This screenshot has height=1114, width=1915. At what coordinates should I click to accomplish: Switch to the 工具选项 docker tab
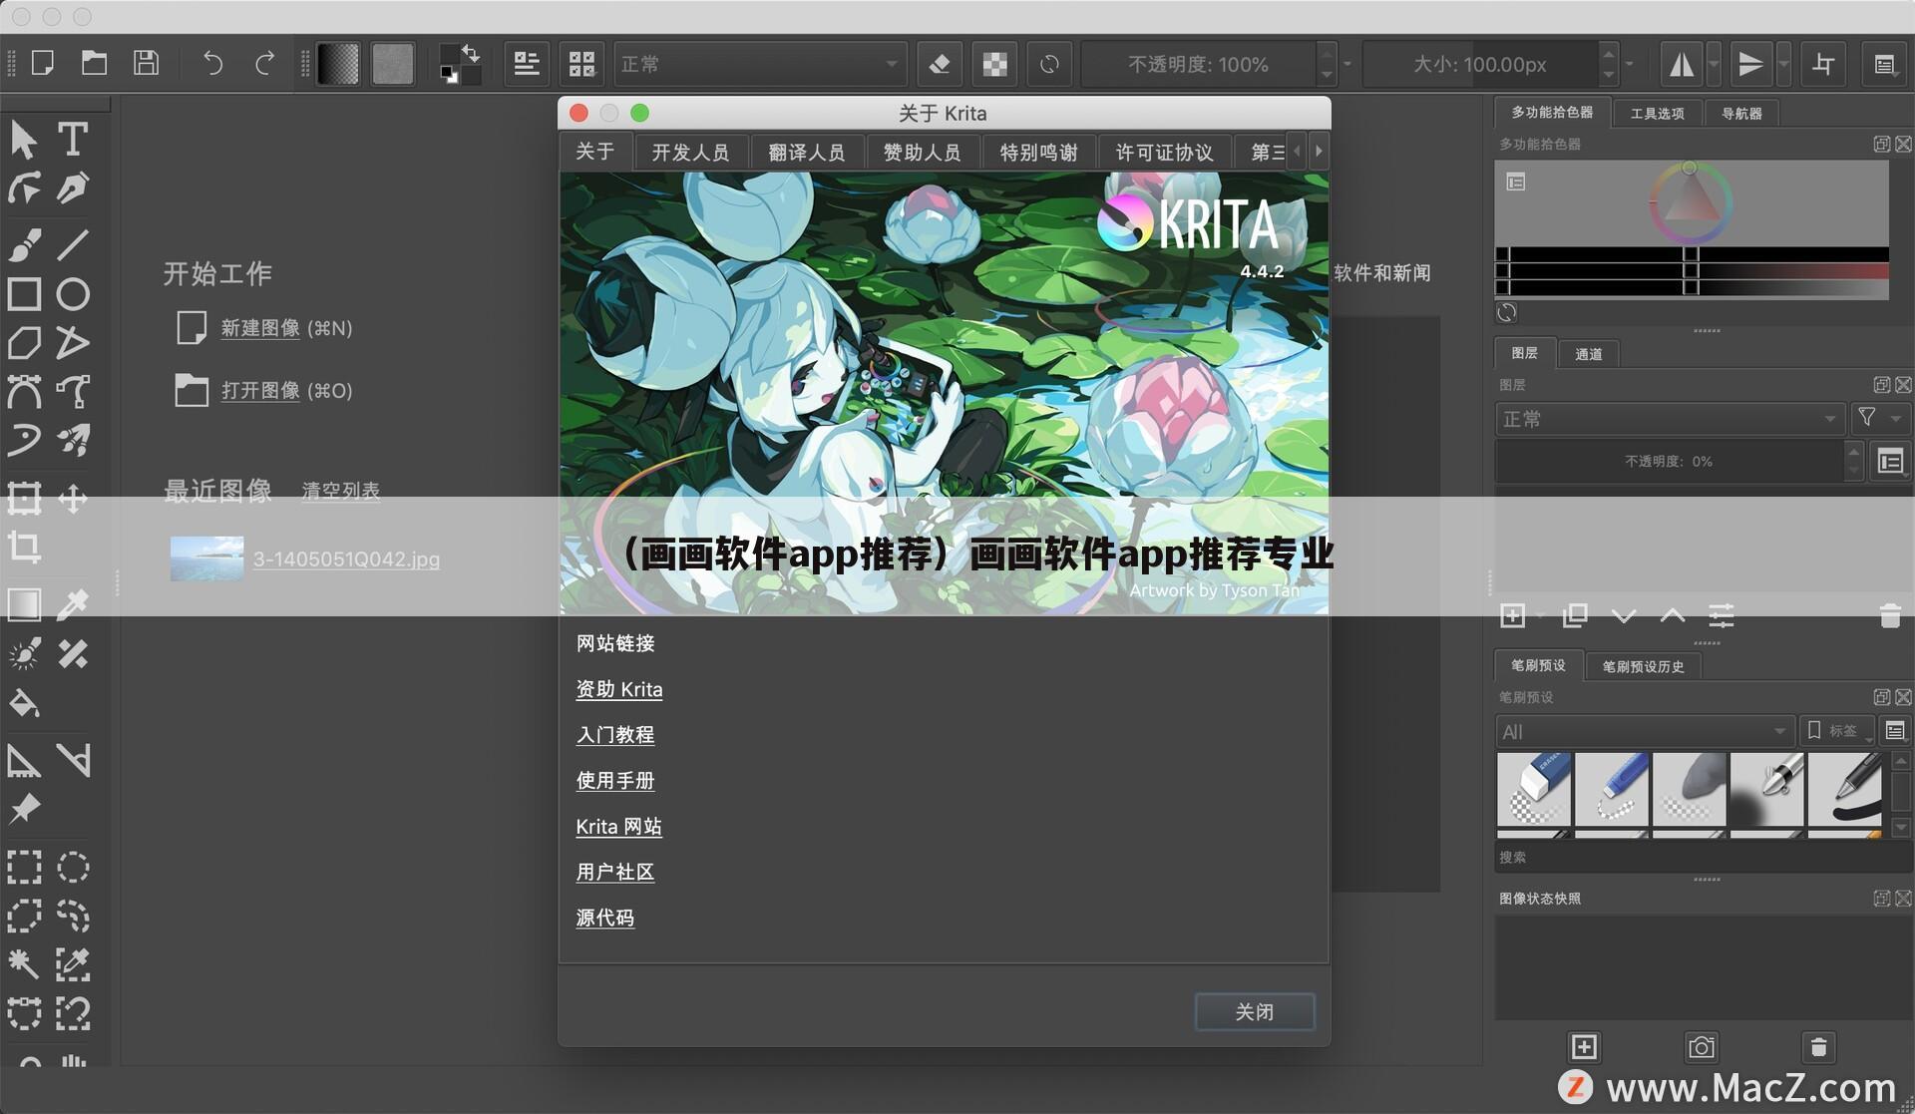coord(1657,114)
